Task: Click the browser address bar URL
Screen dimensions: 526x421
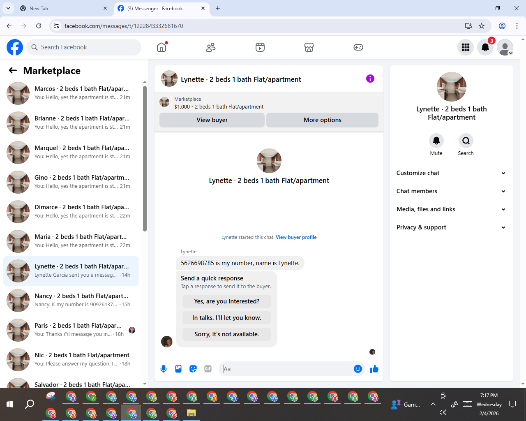Action: click(124, 26)
